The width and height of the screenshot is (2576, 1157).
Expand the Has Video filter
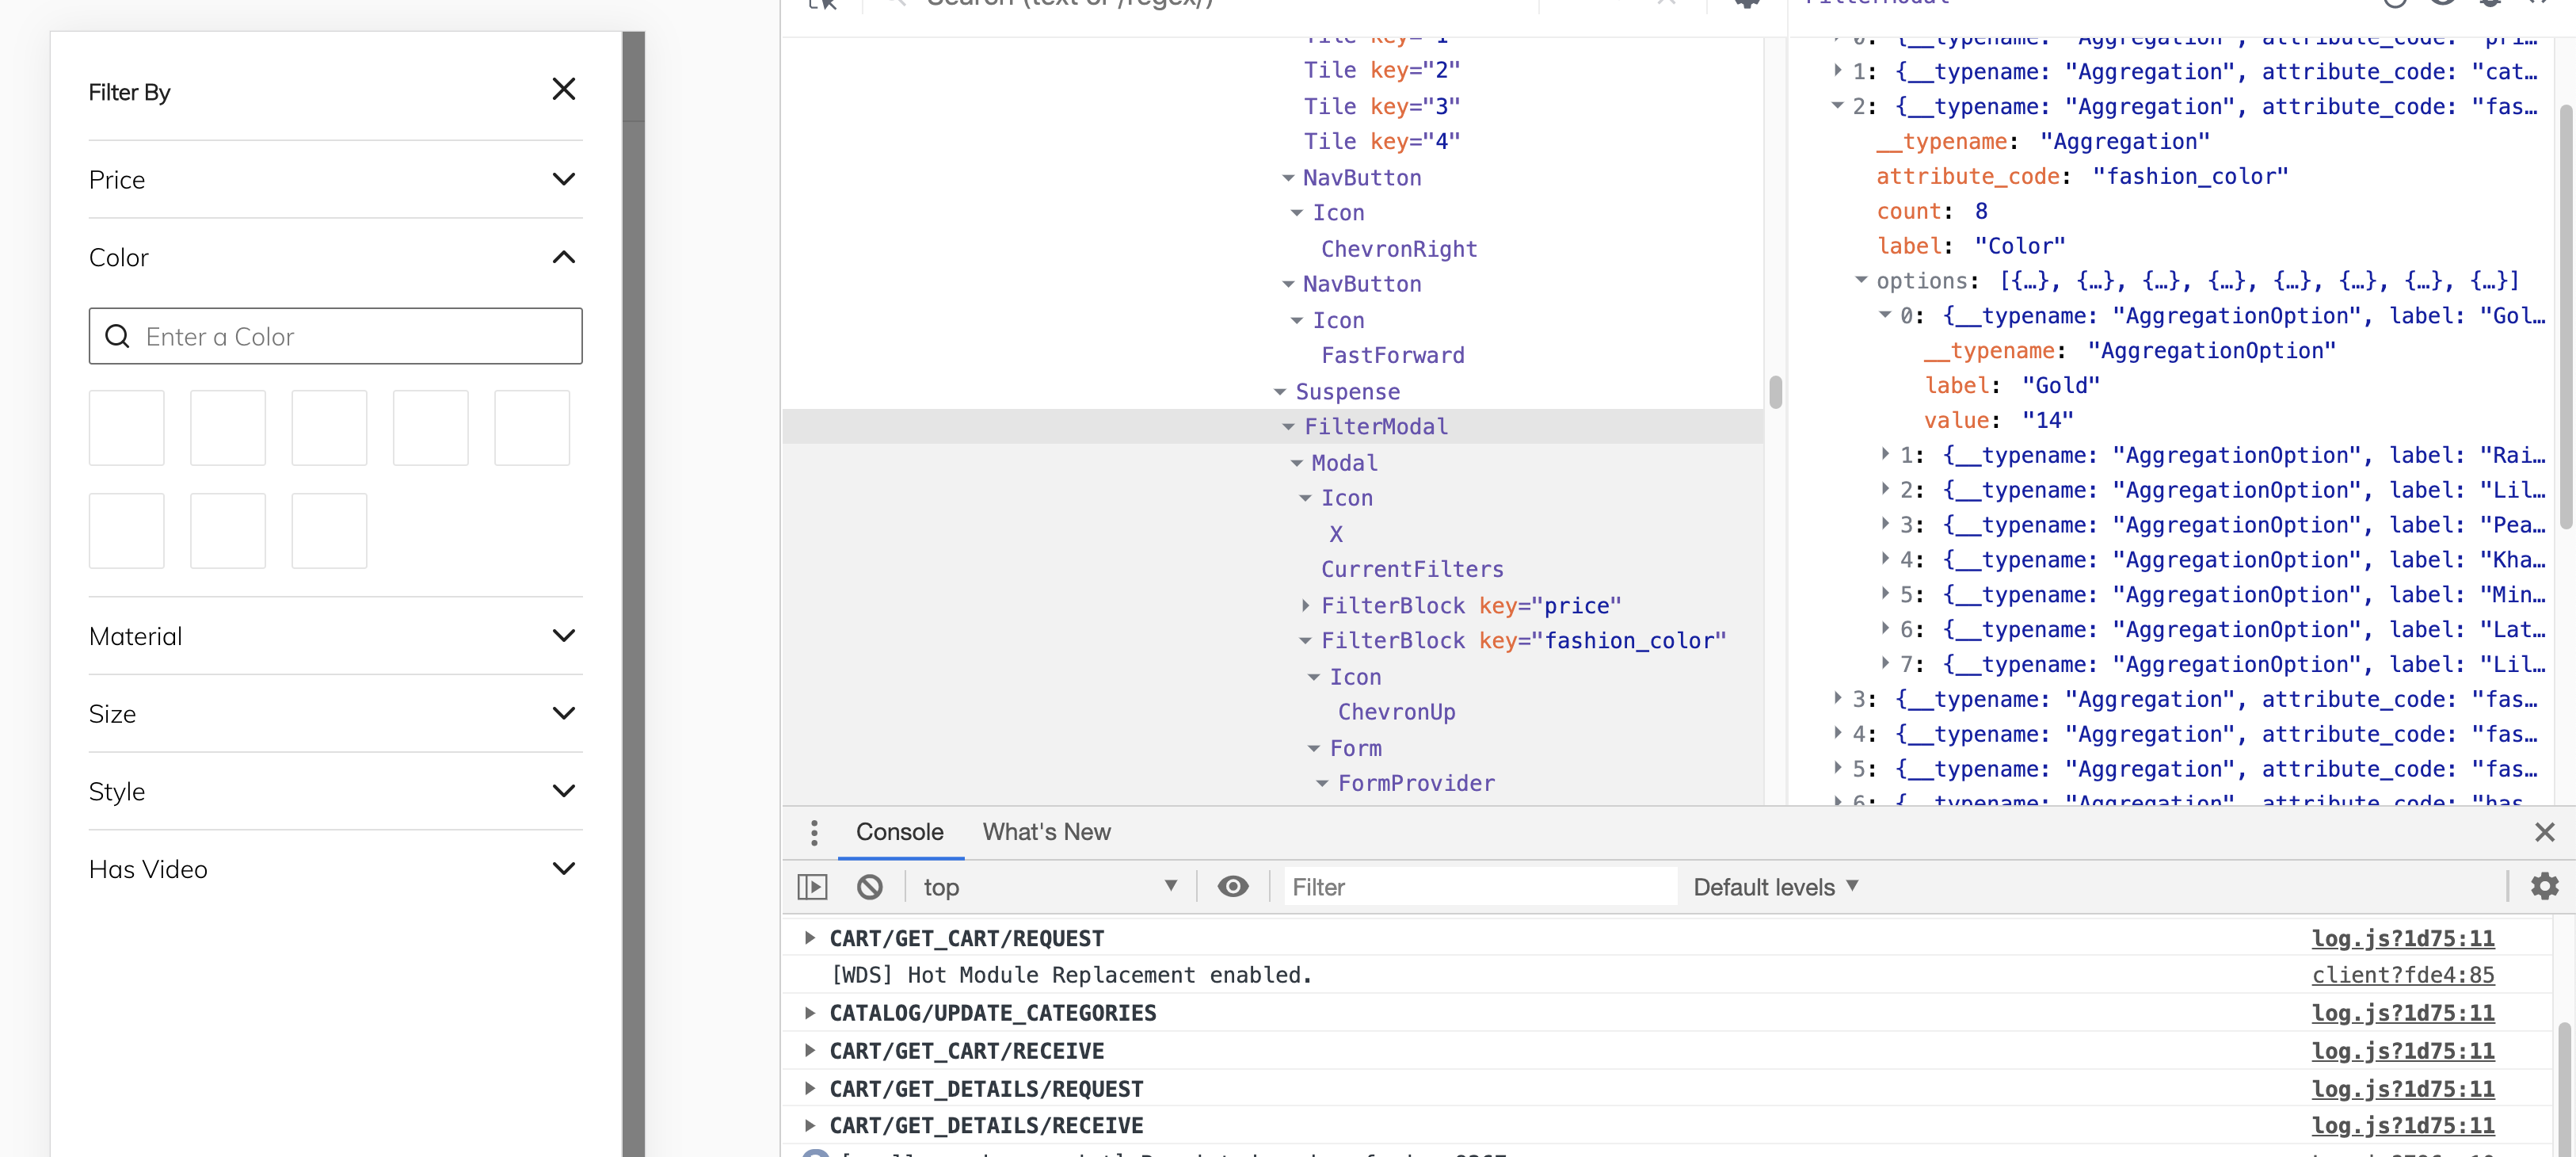click(563, 869)
